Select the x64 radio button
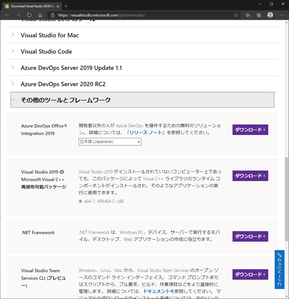Image resolution: width=289 pixels, height=299 pixels. pyautogui.click(x=80, y=201)
